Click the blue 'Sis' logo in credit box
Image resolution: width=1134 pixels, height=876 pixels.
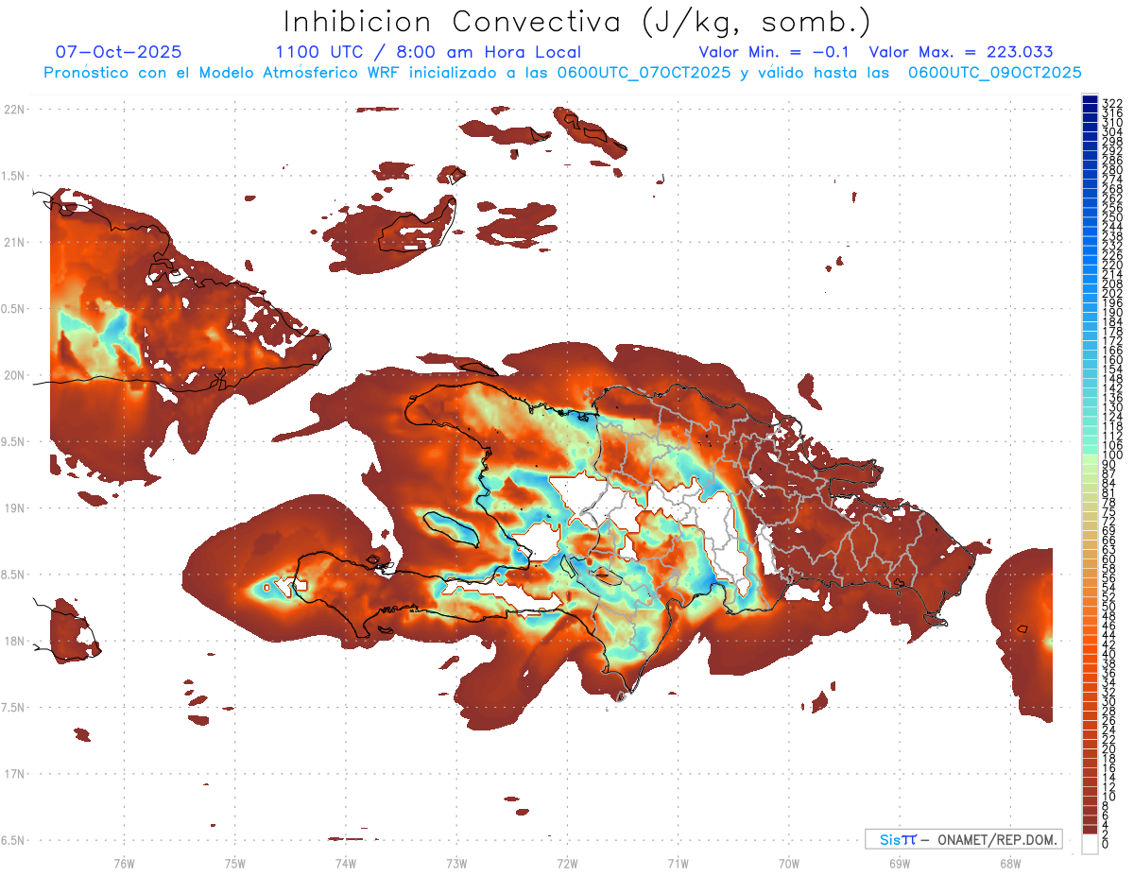(x=889, y=839)
